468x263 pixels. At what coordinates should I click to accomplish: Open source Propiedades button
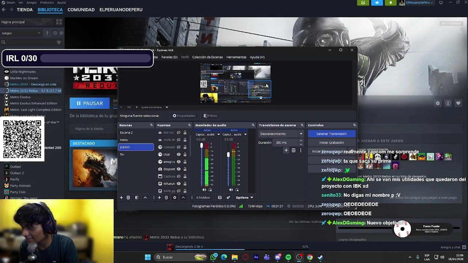click(x=184, y=116)
